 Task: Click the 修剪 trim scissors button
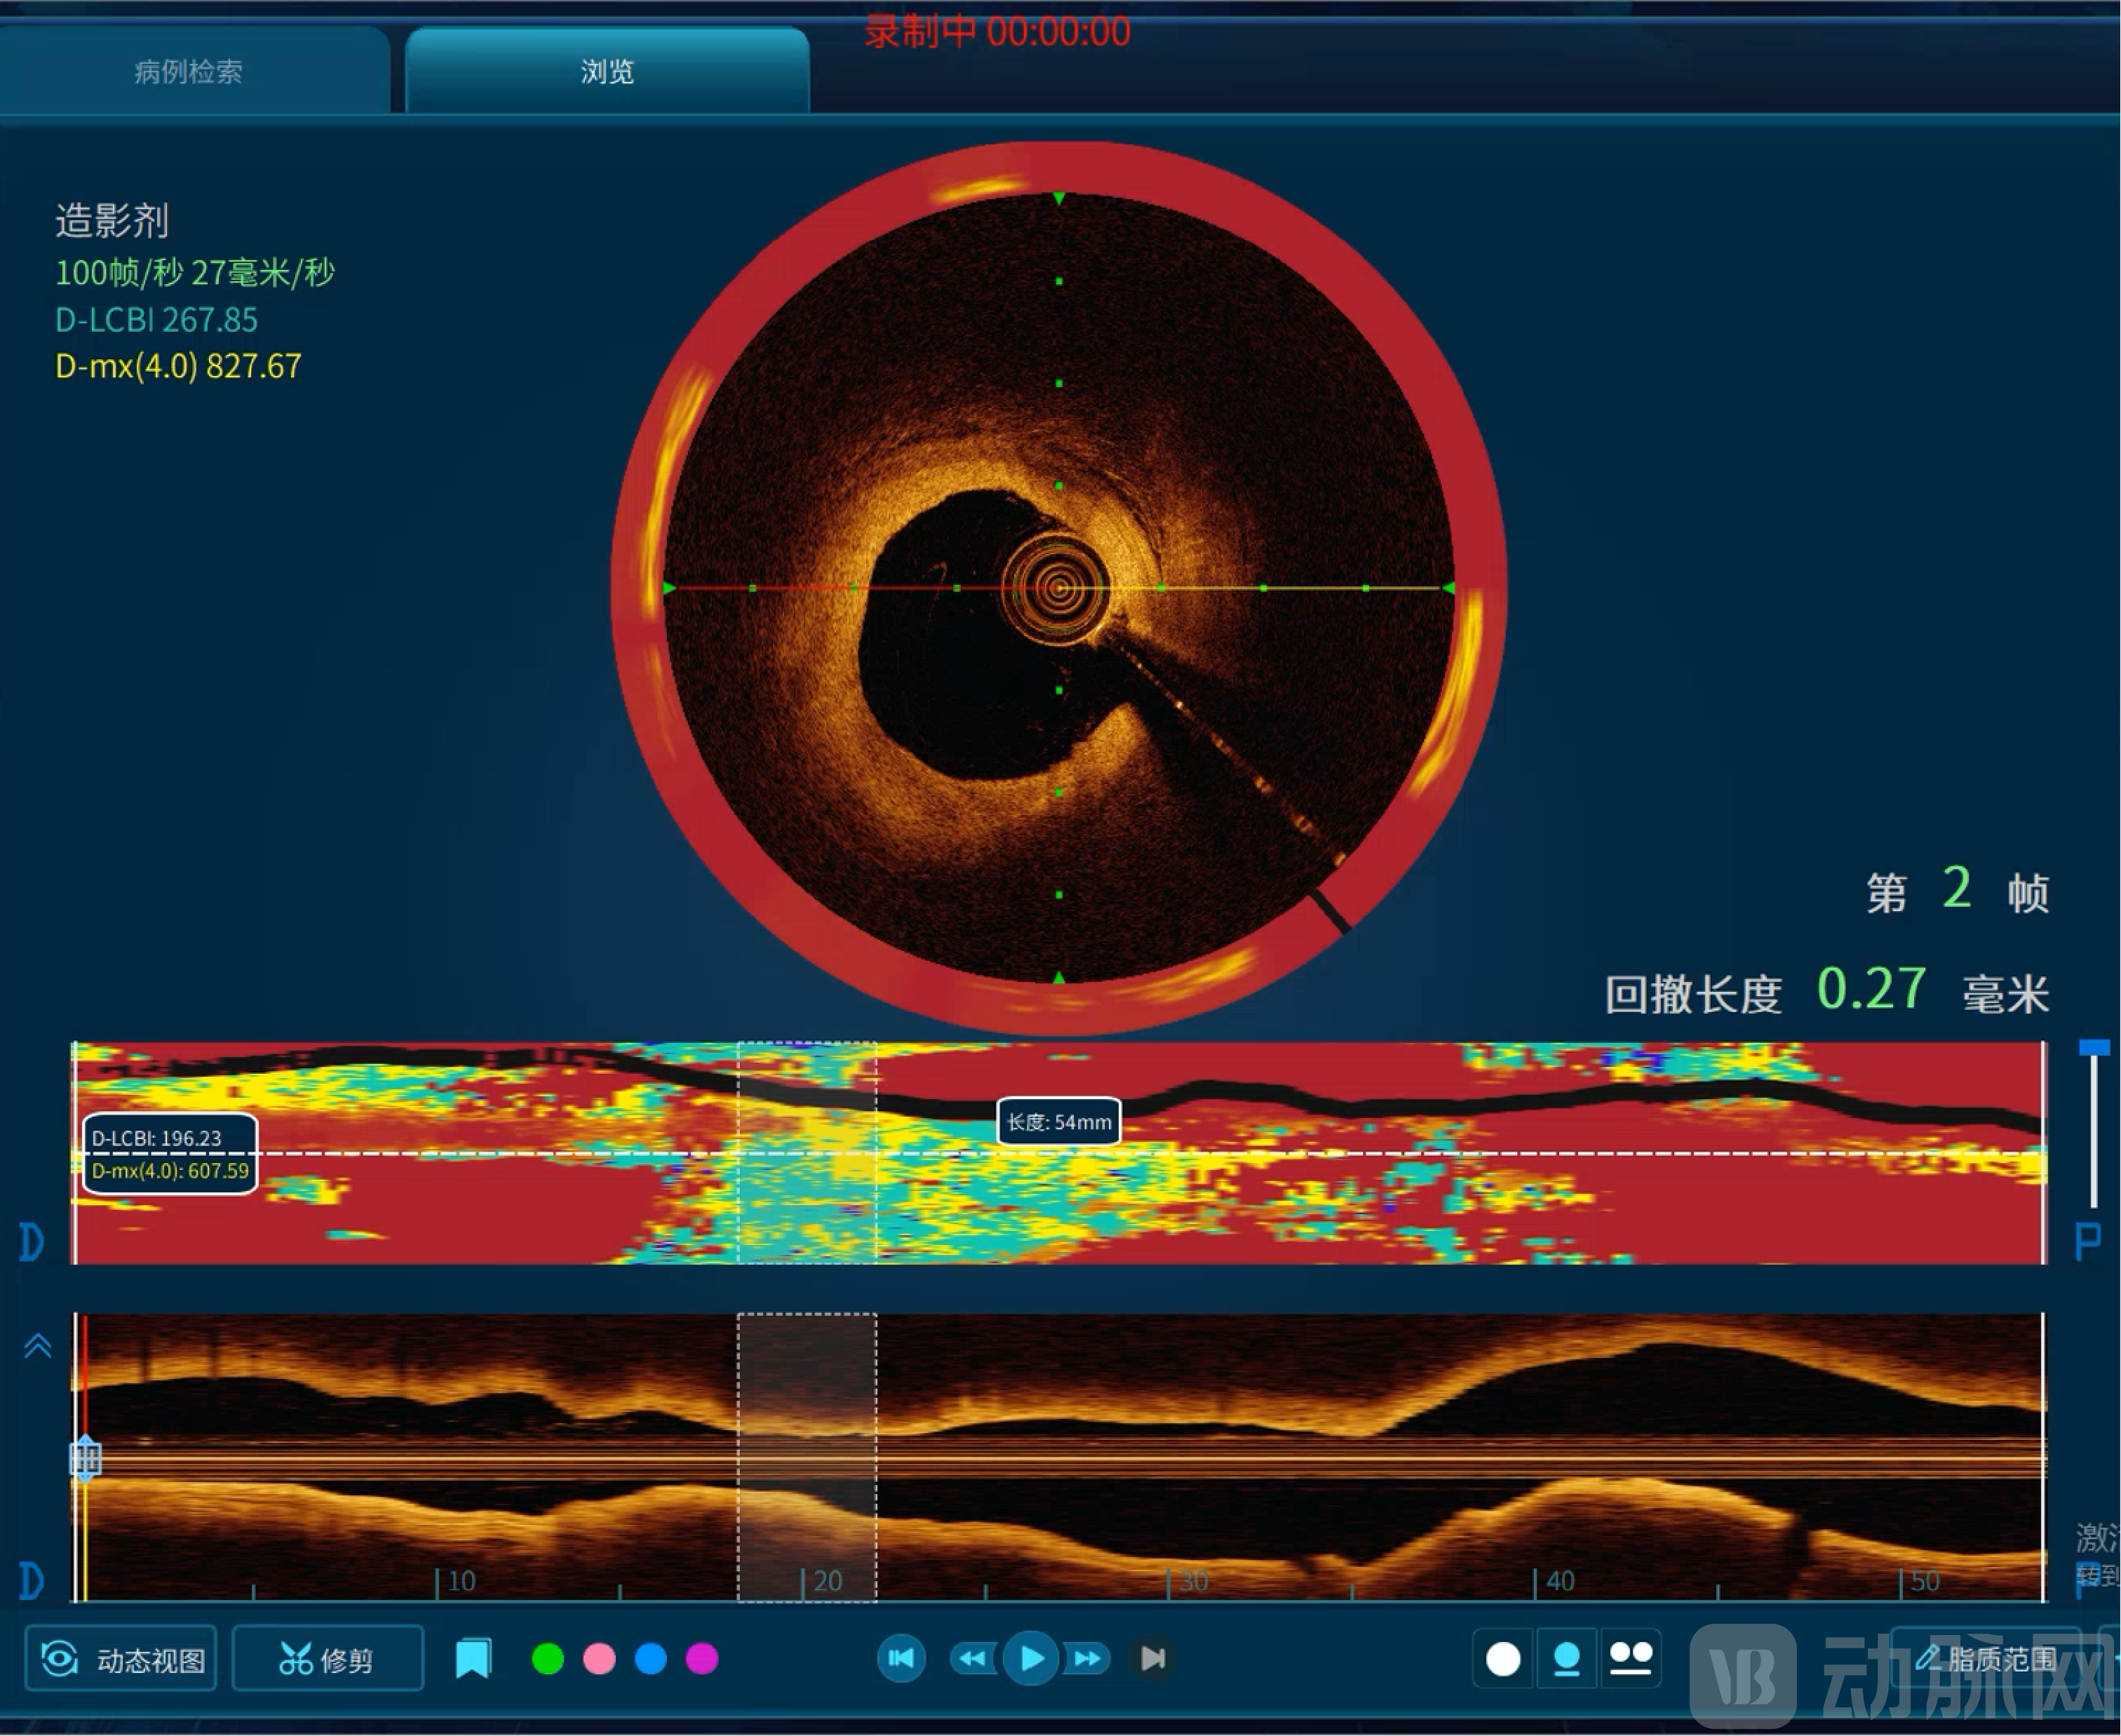tap(327, 1659)
